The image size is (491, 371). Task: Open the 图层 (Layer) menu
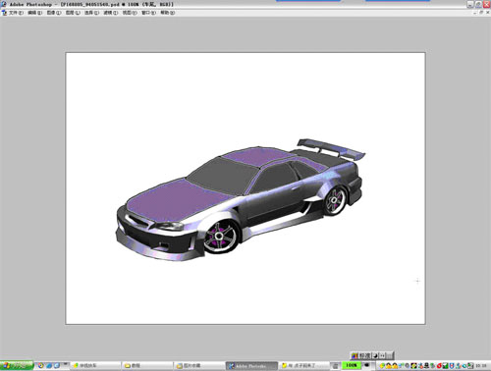tap(73, 13)
